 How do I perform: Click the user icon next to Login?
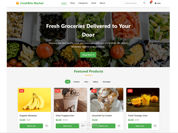point(155,3)
